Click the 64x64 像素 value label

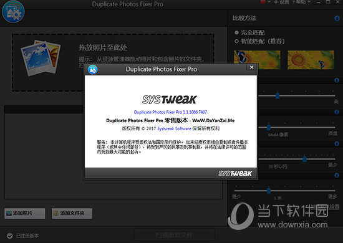[278, 135]
